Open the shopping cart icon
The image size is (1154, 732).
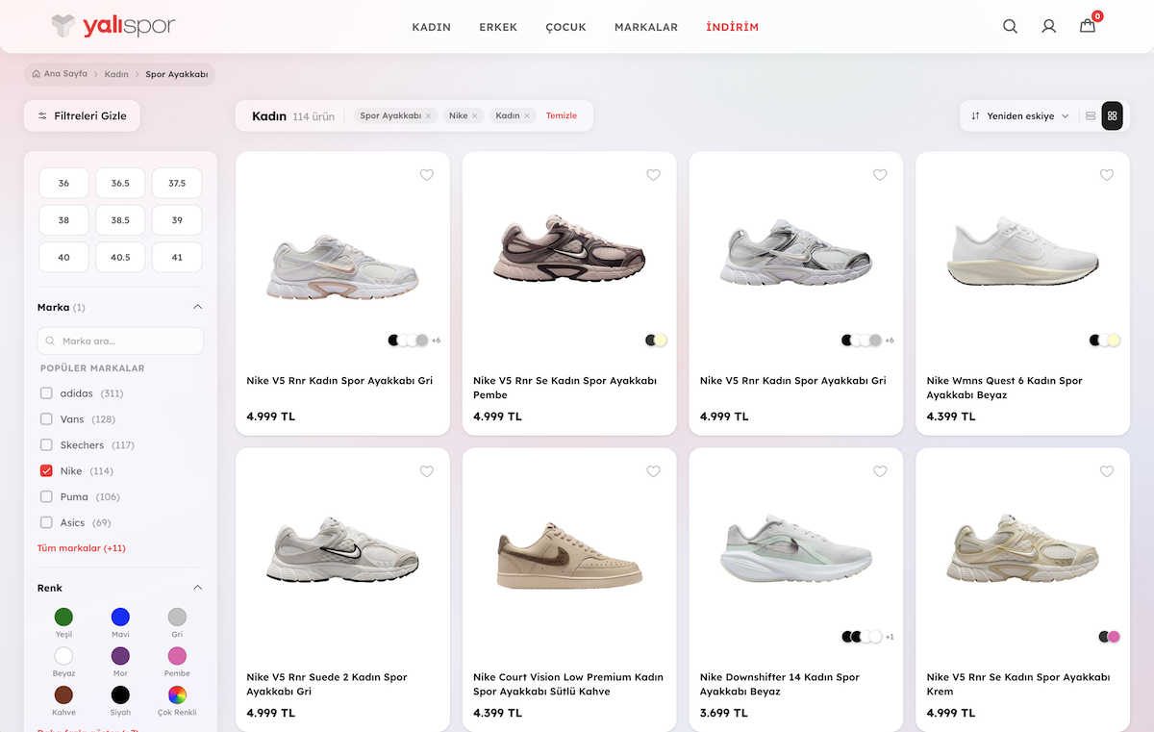tap(1088, 26)
